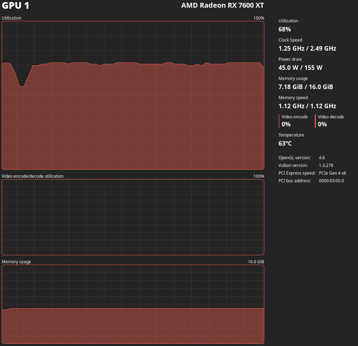Click the Utilization label above top graph
Screen dimensions: 358x346
click(12, 18)
